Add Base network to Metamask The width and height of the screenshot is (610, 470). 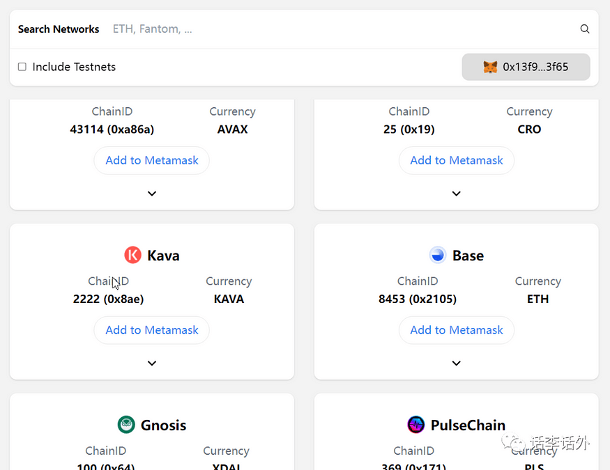[x=457, y=330]
